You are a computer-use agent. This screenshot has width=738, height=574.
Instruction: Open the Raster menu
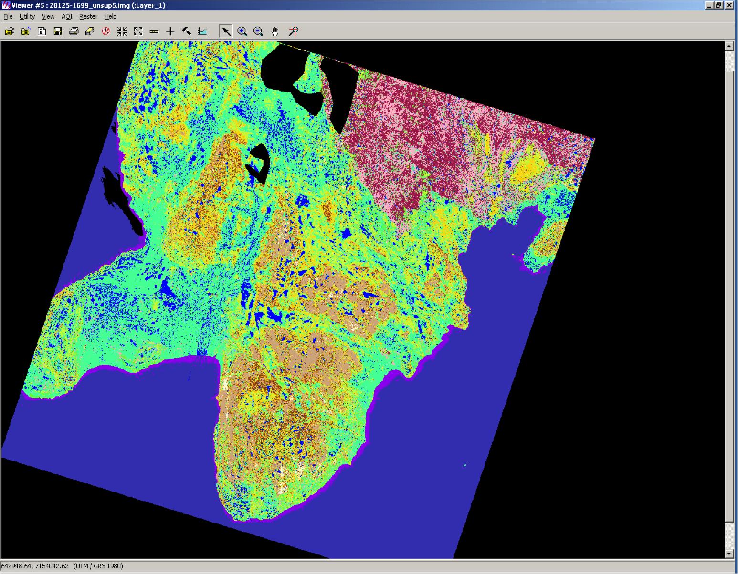pyautogui.click(x=88, y=16)
